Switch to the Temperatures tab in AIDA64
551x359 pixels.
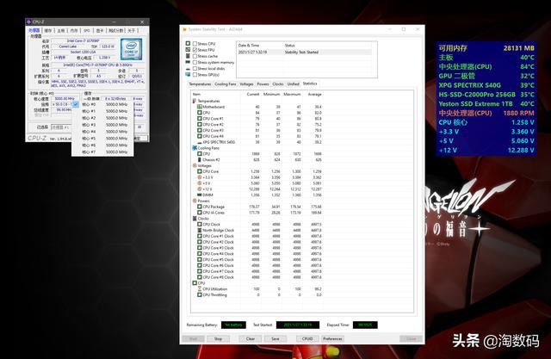(x=200, y=84)
